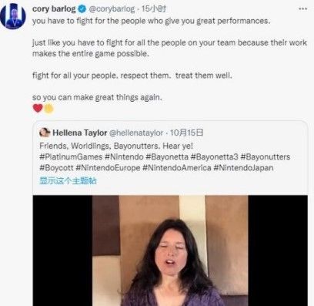Open the Hellena Taylor display name

79,133
